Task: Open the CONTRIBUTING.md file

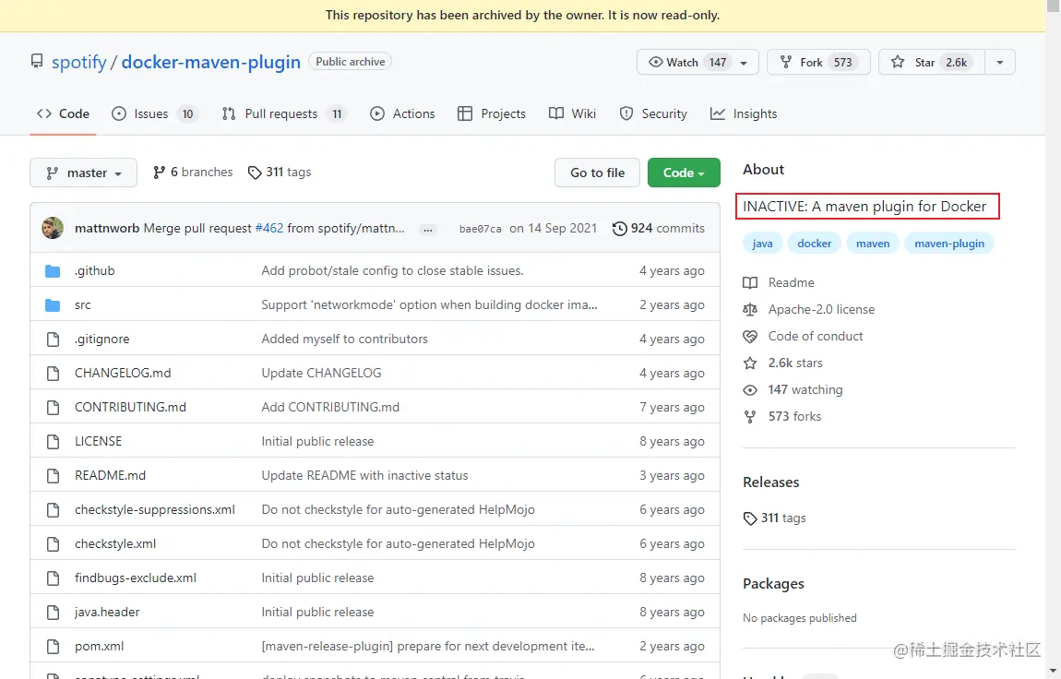Action: [131, 407]
